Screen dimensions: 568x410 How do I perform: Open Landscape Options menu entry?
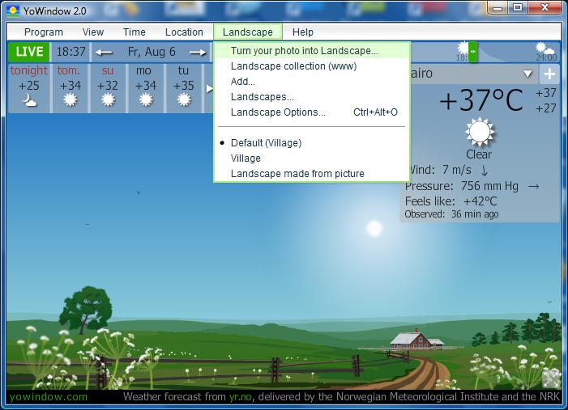[278, 112]
